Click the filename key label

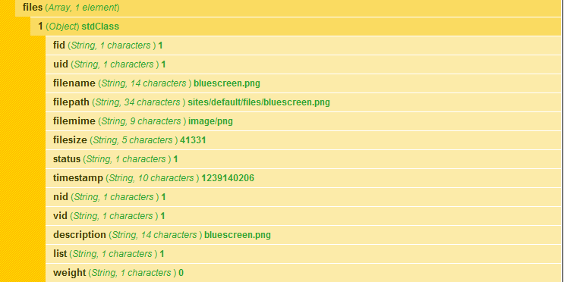click(74, 83)
